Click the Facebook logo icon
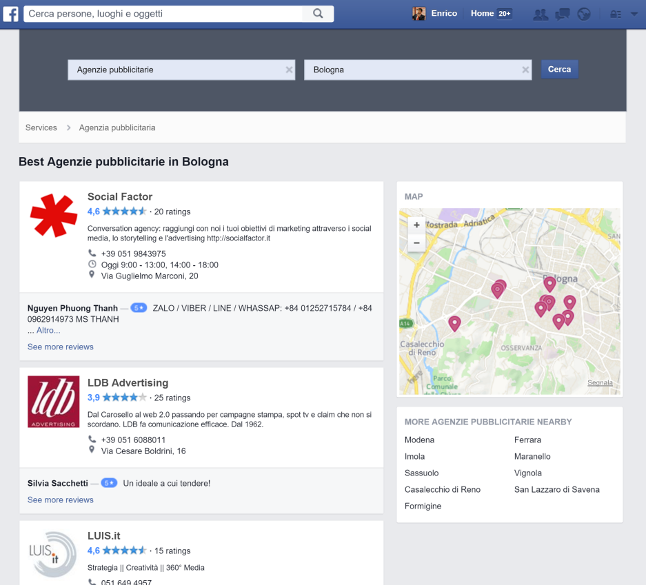 [x=10, y=14]
